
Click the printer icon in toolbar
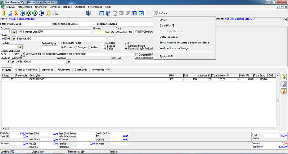pyautogui.click(x=55, y=13)
